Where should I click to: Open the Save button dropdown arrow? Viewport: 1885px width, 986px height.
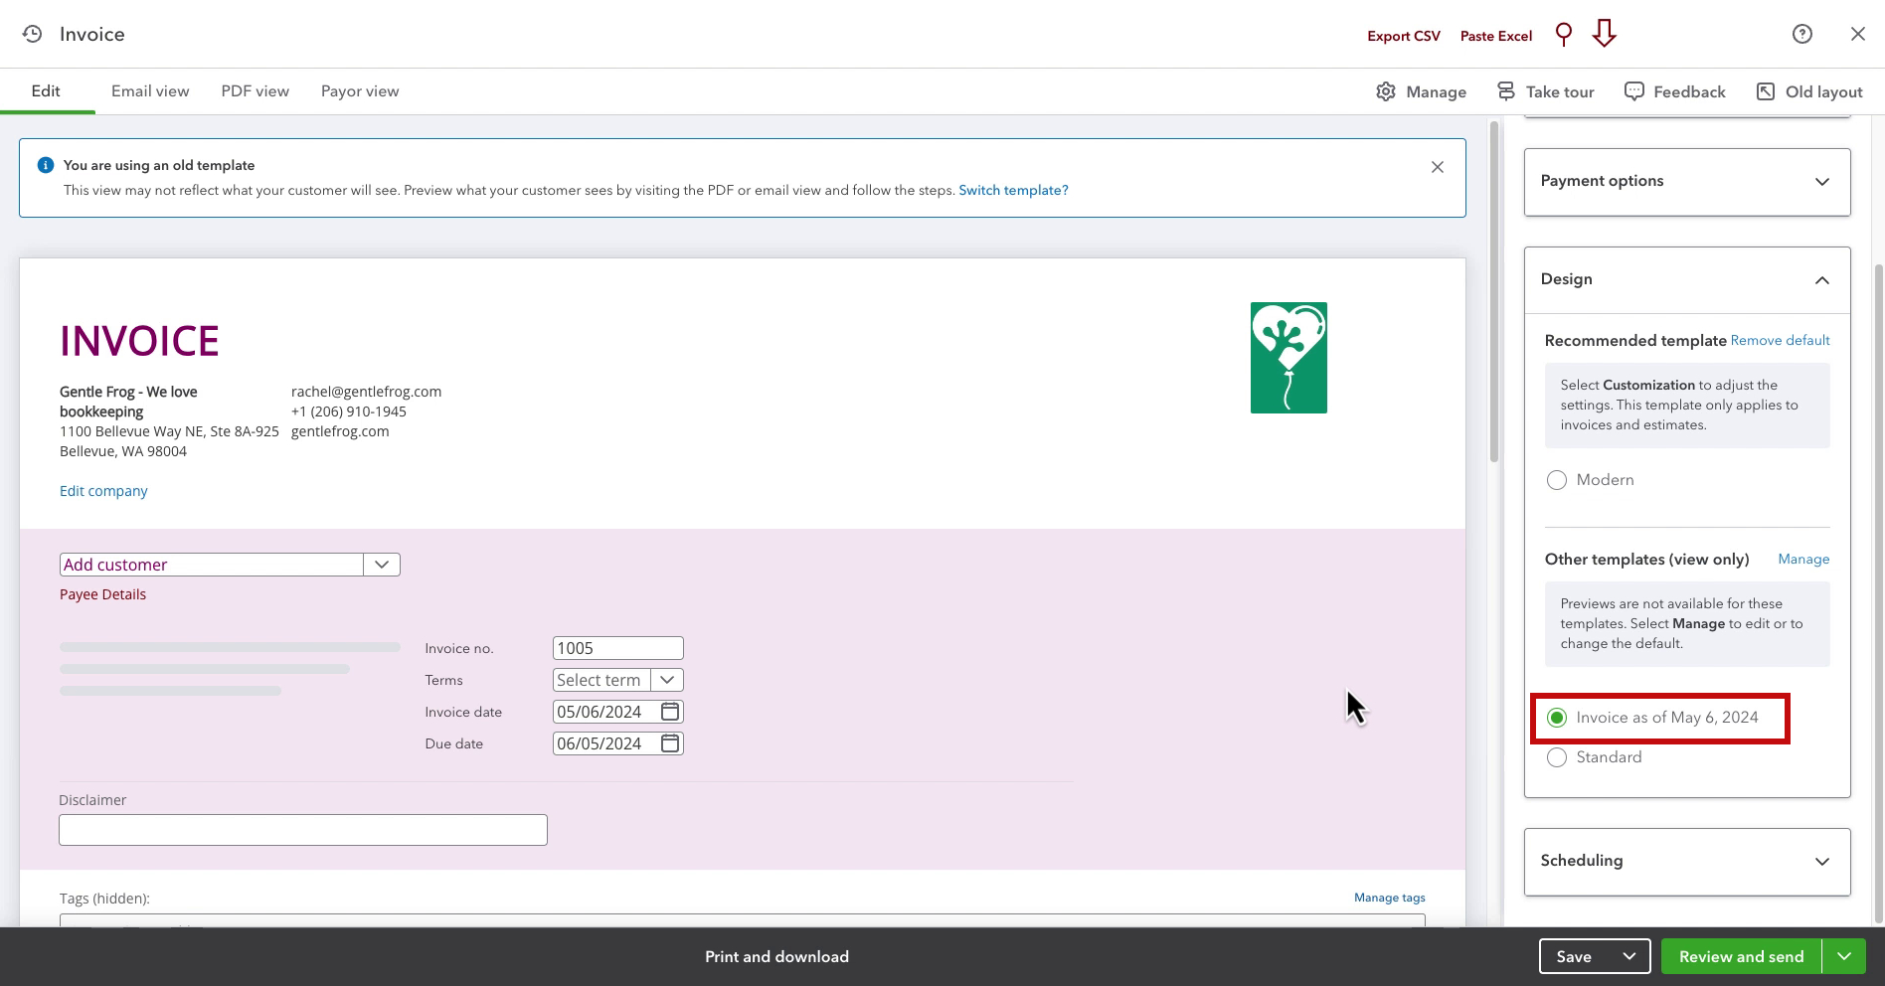[x=1629, y=956]
